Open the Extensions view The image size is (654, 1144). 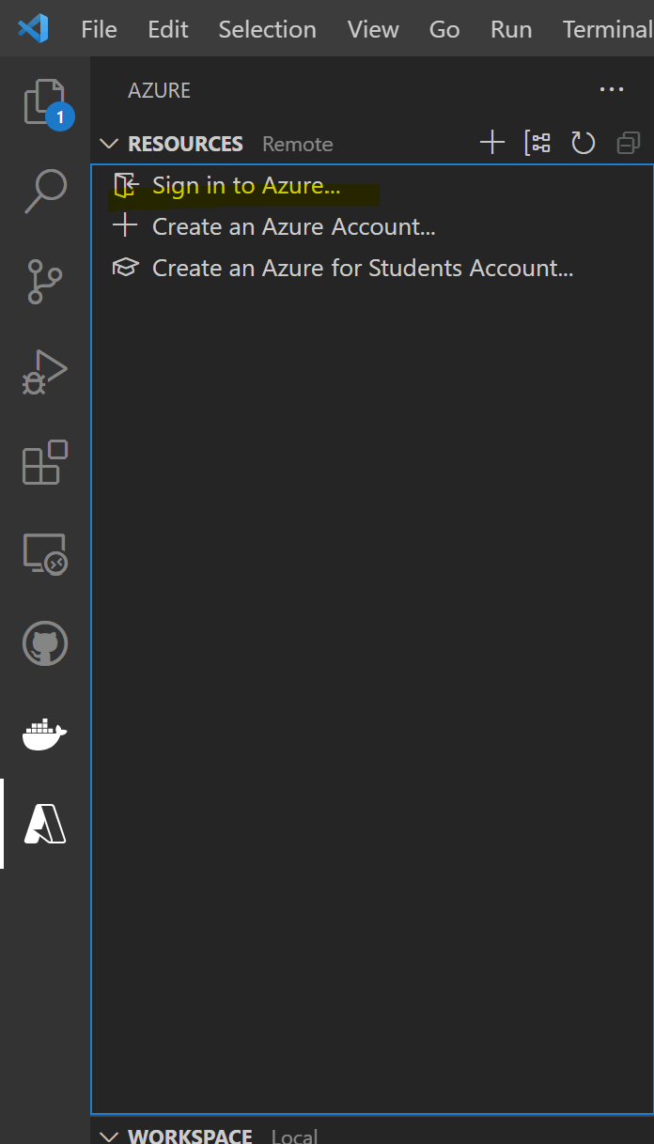click(x=45, y=462)
